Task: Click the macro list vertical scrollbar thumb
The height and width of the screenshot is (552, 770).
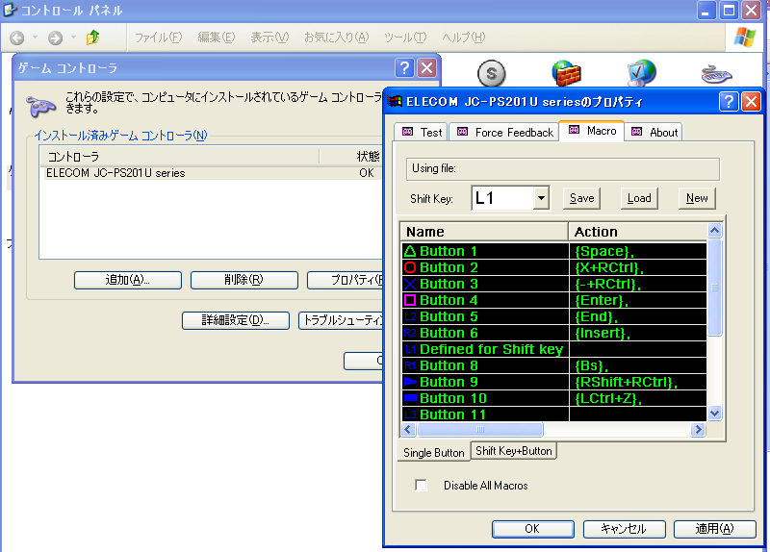Action: point(714,288)
